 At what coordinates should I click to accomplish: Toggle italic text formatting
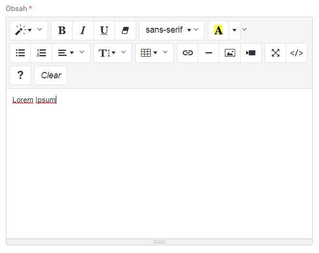pos(83,30)
